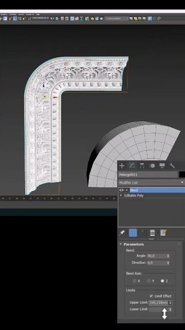Expand the Bend modifier sub-objects
185x330 pixels.
127,190
